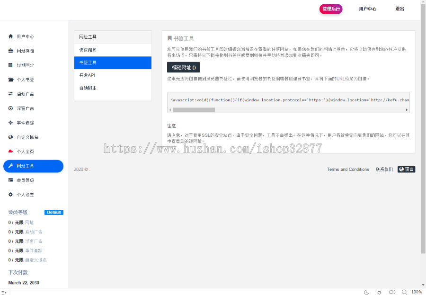Viewport: 426px width, 295px height.
Task: Mute audio using the speaker icon
Action: 392,292
